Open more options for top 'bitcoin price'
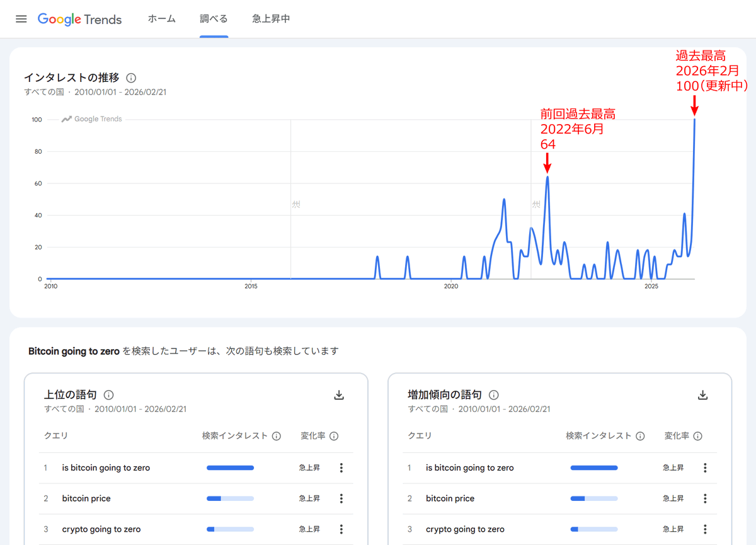 (x=341, y=498)
